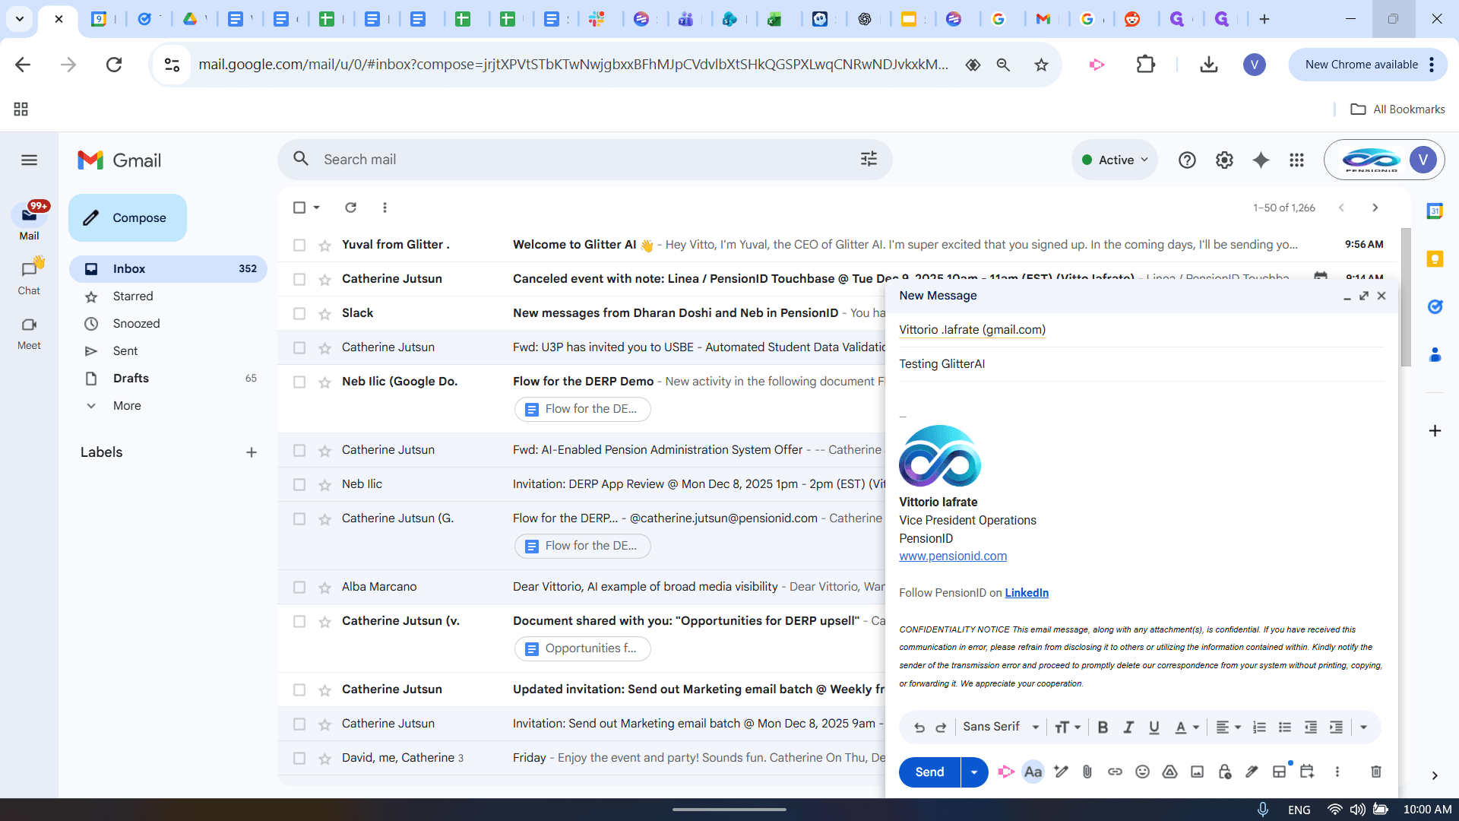
Task: Insert a numbered list in the message
Action: [1259, 727]
